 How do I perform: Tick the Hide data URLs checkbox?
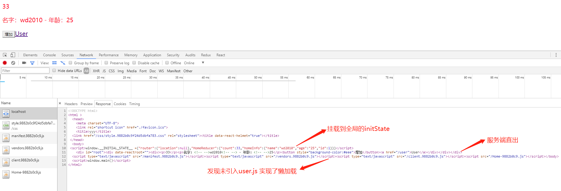point(54,70)
